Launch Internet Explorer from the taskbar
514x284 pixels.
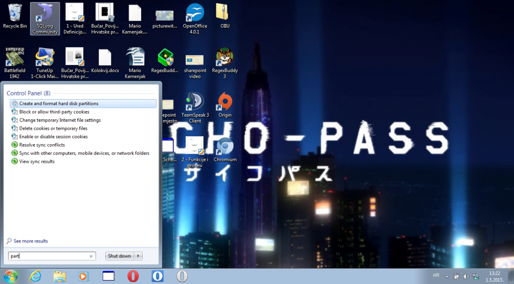tap(35, 276)
